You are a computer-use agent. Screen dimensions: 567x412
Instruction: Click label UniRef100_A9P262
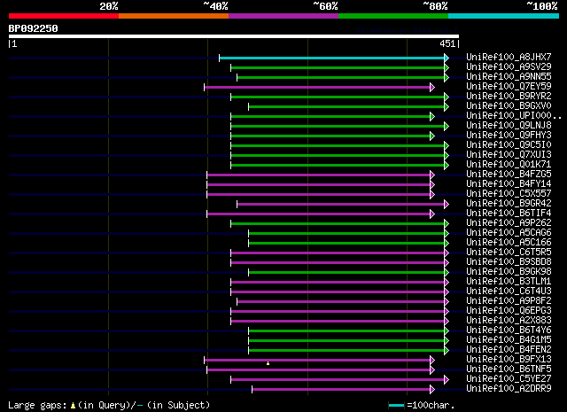tap(509, 222)
